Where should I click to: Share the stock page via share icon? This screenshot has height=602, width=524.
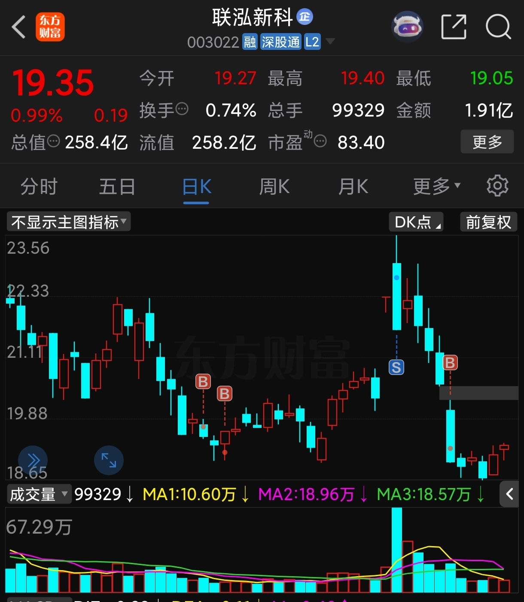[x=454, y=27]
